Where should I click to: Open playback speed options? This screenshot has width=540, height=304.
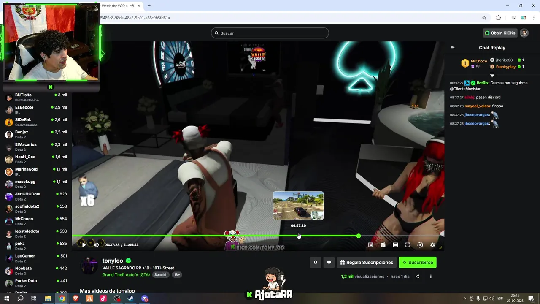coord(420,245)
